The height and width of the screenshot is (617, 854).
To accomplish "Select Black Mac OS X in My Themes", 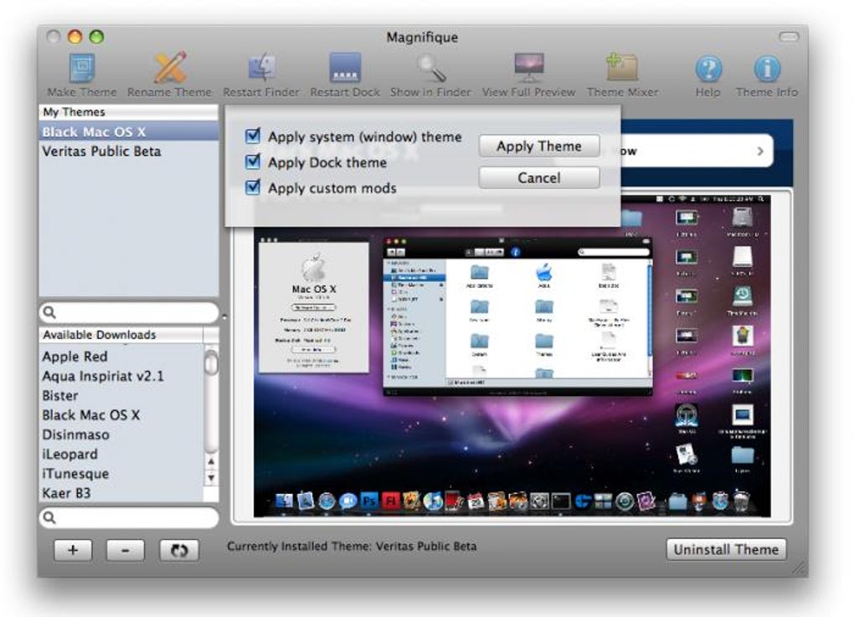I will [129, 131].
